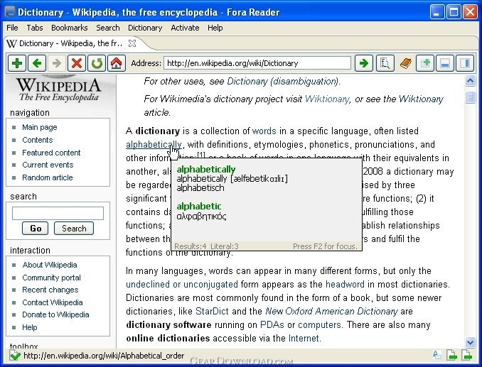Screen dimensions: 482x367
Task: Click the Wikipedia search text box
Action: [58, 213]
